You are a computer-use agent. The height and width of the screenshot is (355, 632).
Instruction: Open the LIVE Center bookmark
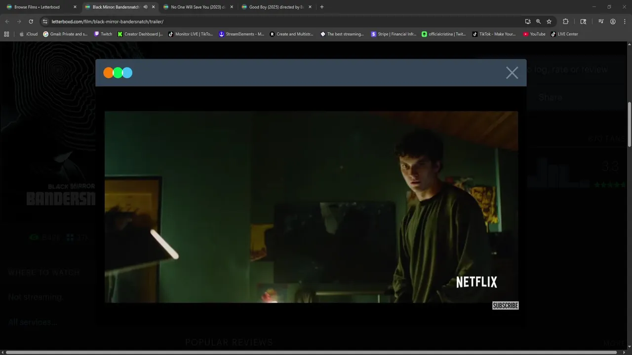tap(564, 34)
